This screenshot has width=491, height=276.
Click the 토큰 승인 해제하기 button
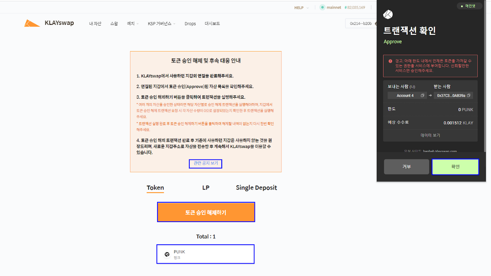[x=206, y=212]
